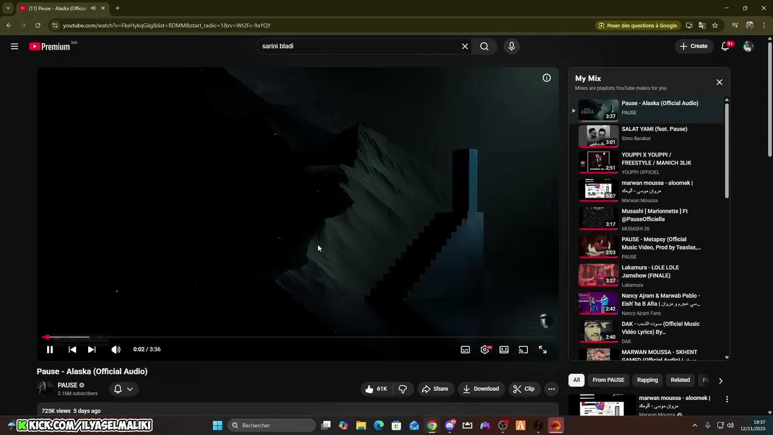Close the Pause - Alaska browser tab

pos(103,8)
